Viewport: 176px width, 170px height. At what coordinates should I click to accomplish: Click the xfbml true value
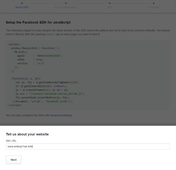point(39,59)
